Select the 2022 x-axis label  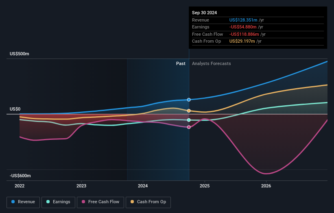pos(20,186)
